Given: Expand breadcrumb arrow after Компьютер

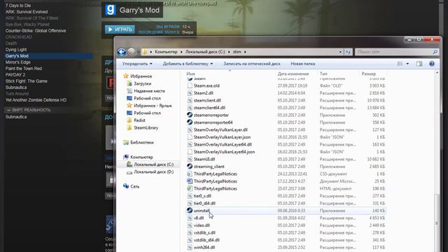Looking at the screenshot, I should pos(181,52).
